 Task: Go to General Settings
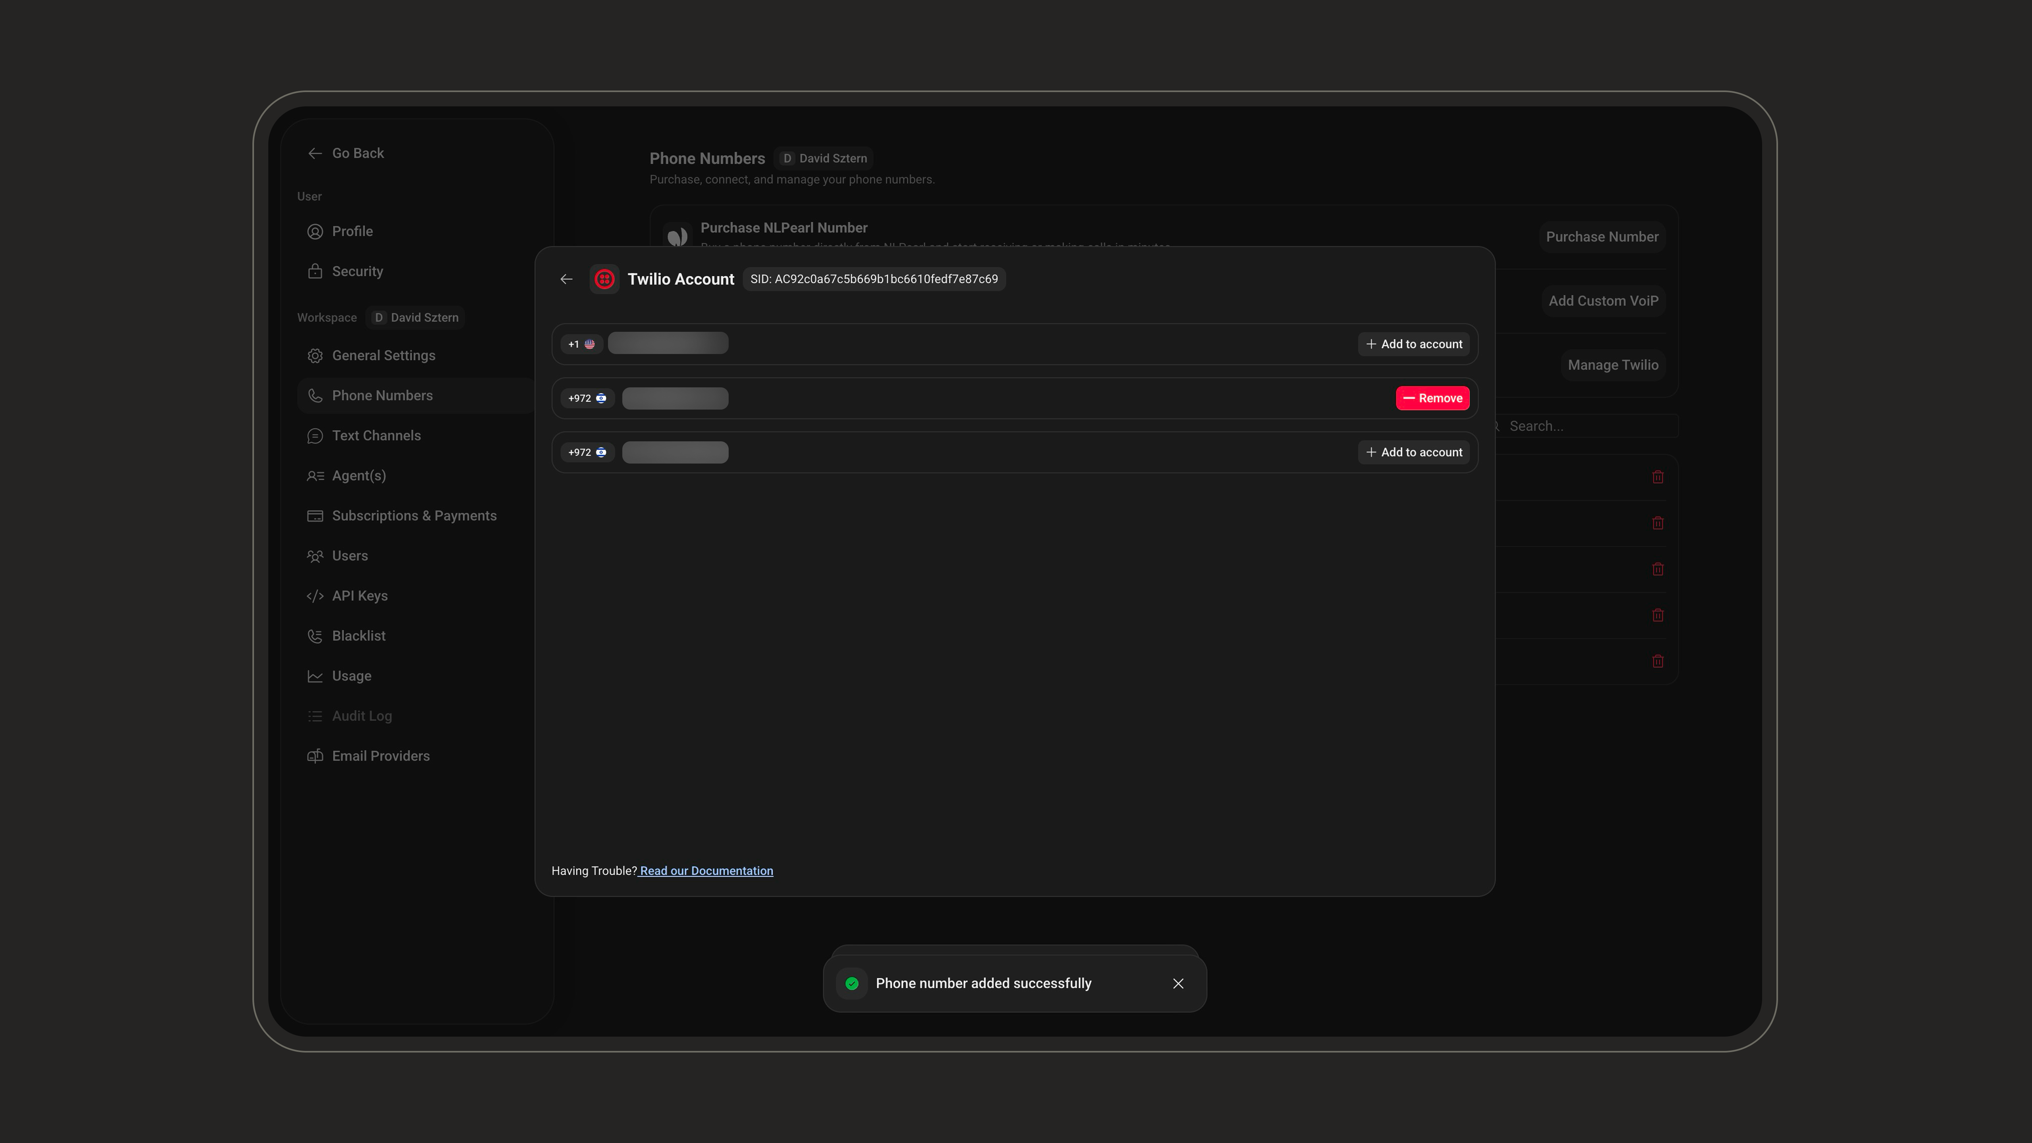coord(416,356)
